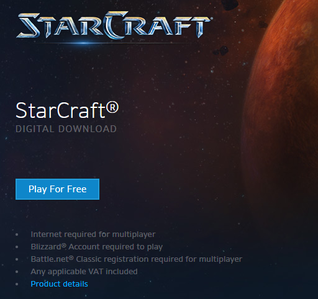This screenshot has width=318, height=299.
Task: Click the Play For Free button
Action: click(57, 189)
